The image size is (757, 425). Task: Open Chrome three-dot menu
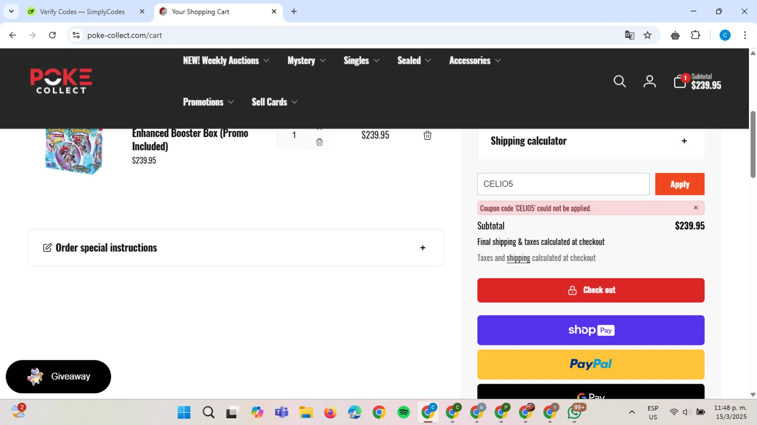coord(745,35)
